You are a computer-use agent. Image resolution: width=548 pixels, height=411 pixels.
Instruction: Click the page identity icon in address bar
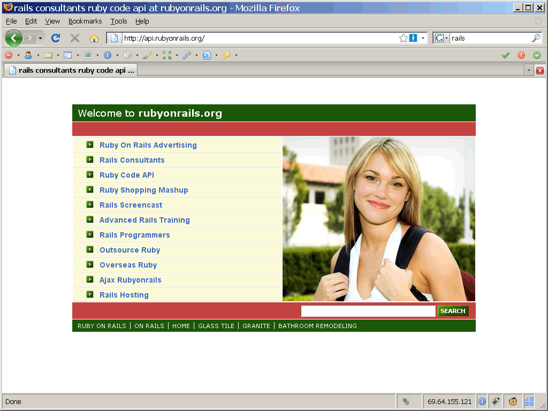(x=115, y=38)
